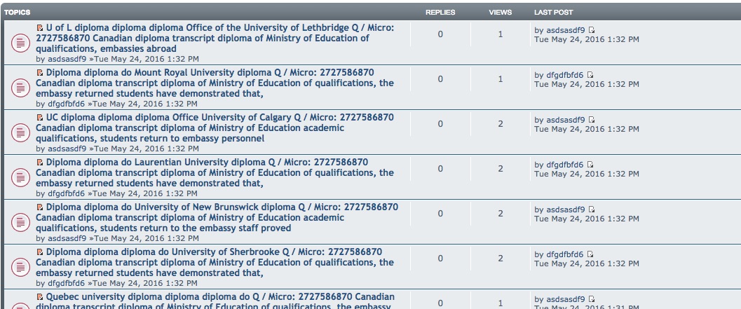Click last-post author dfgdfbfd6 in the Laurentian row
741x309 pixels.
[x=564, y=165]
